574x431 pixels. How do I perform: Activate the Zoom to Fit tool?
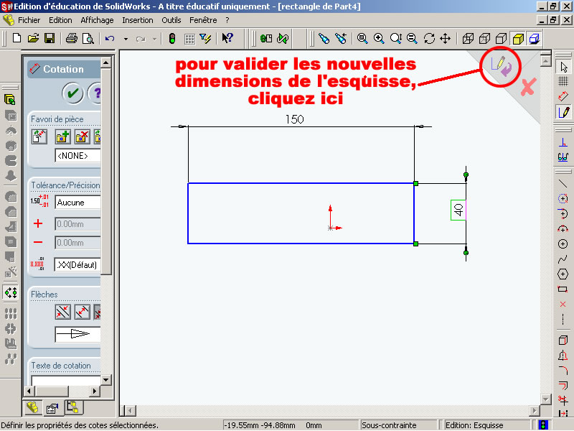click(x=361, y=38)
